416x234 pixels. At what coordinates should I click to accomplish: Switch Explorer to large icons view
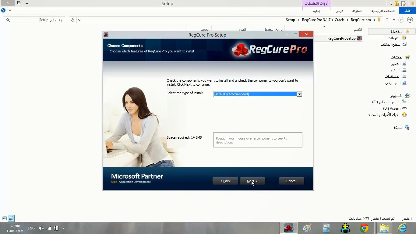pos(5,218)
